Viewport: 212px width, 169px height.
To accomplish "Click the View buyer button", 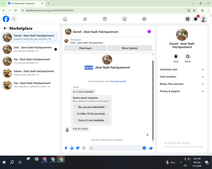I will coord(85,48).
